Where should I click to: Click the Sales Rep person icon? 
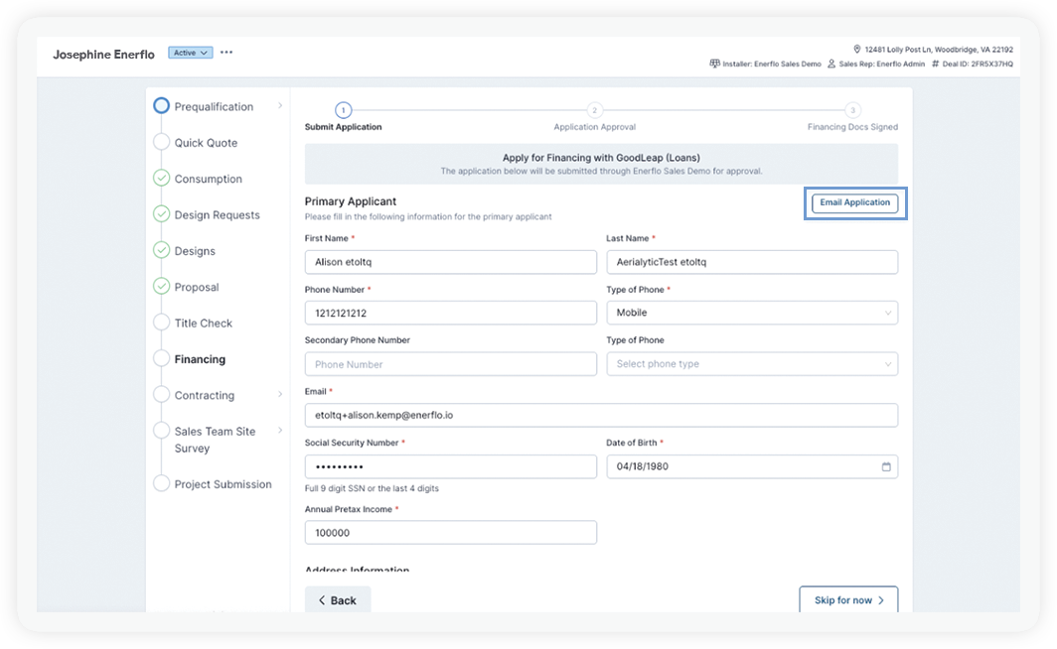(831, 64)
